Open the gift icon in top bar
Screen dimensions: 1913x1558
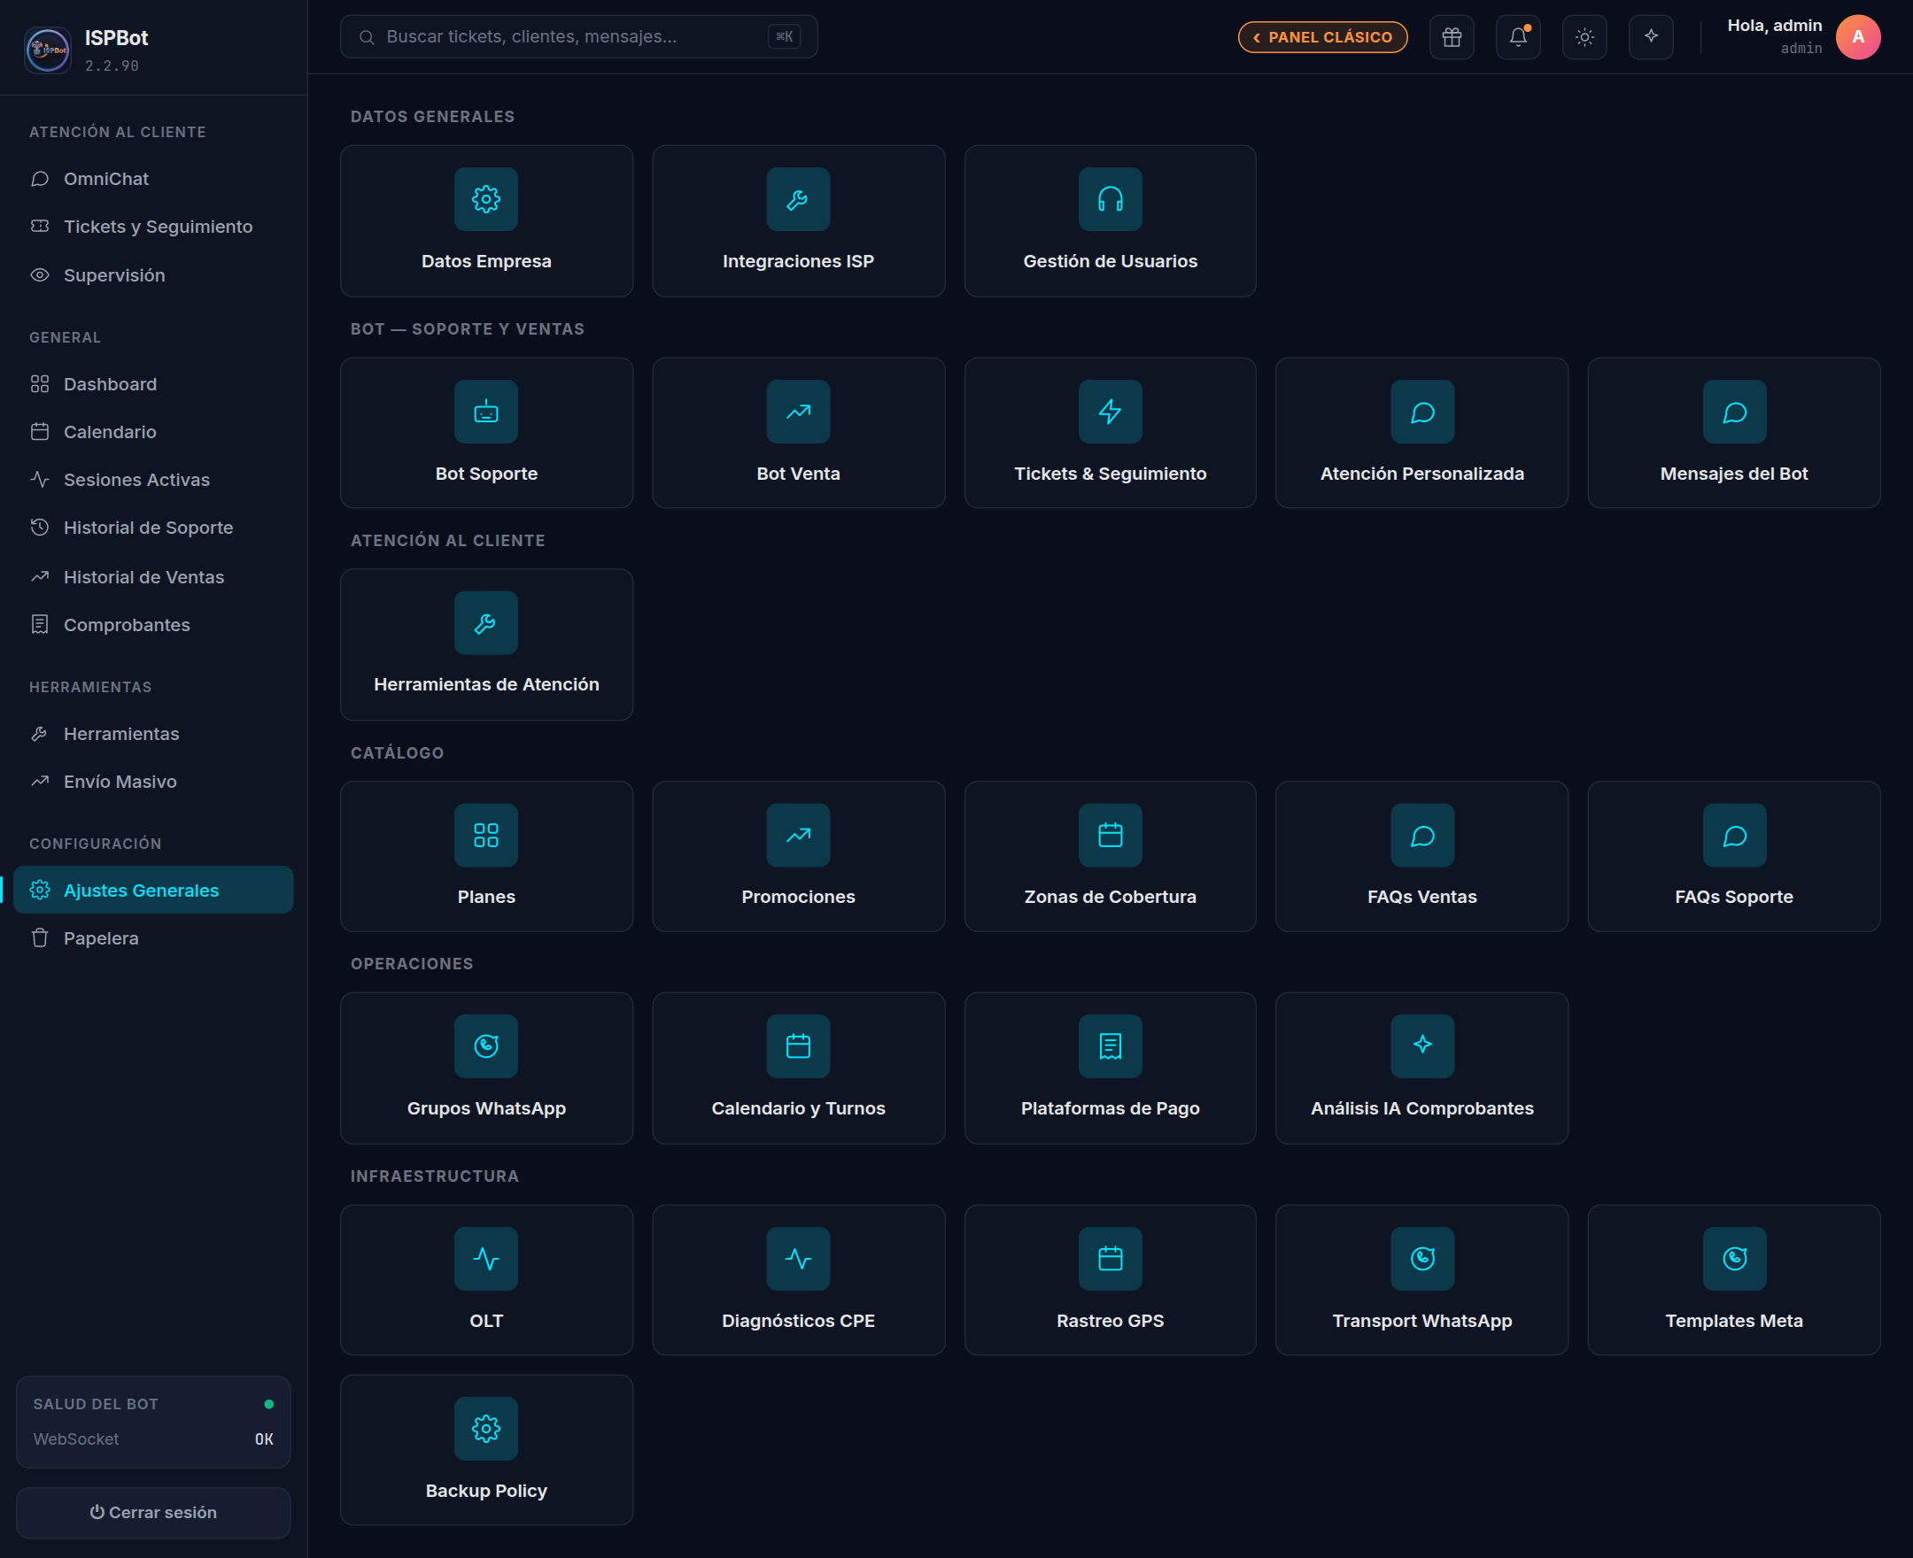(1452, 37)
